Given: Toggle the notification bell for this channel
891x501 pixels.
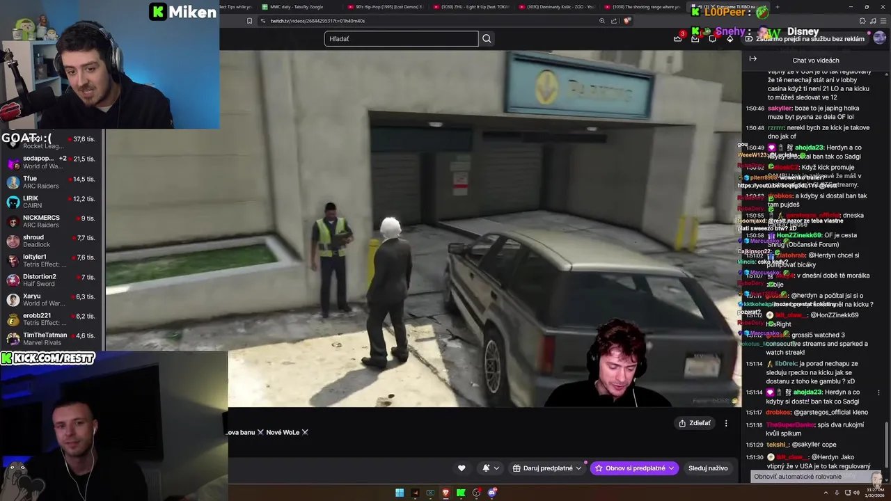Looking at the screenshot, I should 486,468.
